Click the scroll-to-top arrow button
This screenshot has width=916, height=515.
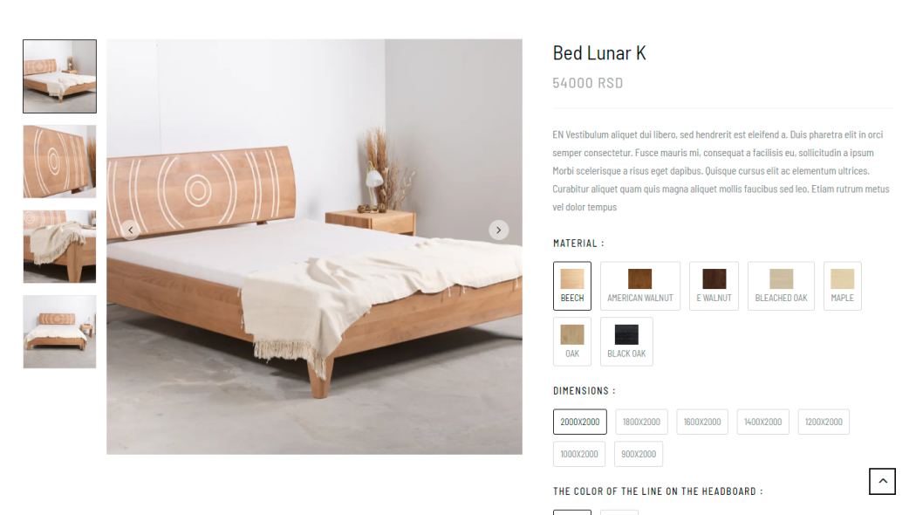tap(882, 481)
